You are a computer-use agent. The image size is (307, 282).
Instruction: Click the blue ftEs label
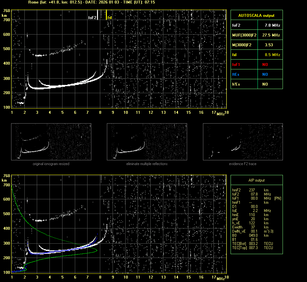236,74
